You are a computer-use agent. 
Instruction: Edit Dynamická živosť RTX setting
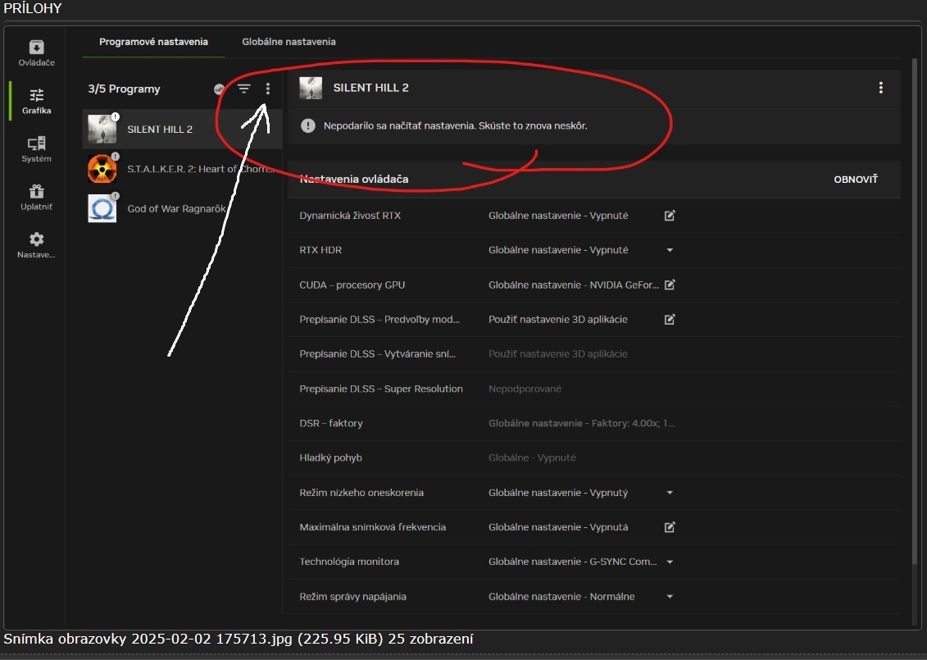coord(670,216)
